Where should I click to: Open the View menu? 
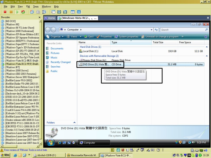click(20, 7)
